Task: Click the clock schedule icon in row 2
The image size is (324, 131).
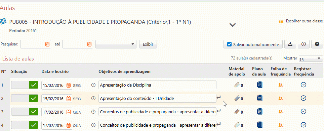Action: pos(93,98)
